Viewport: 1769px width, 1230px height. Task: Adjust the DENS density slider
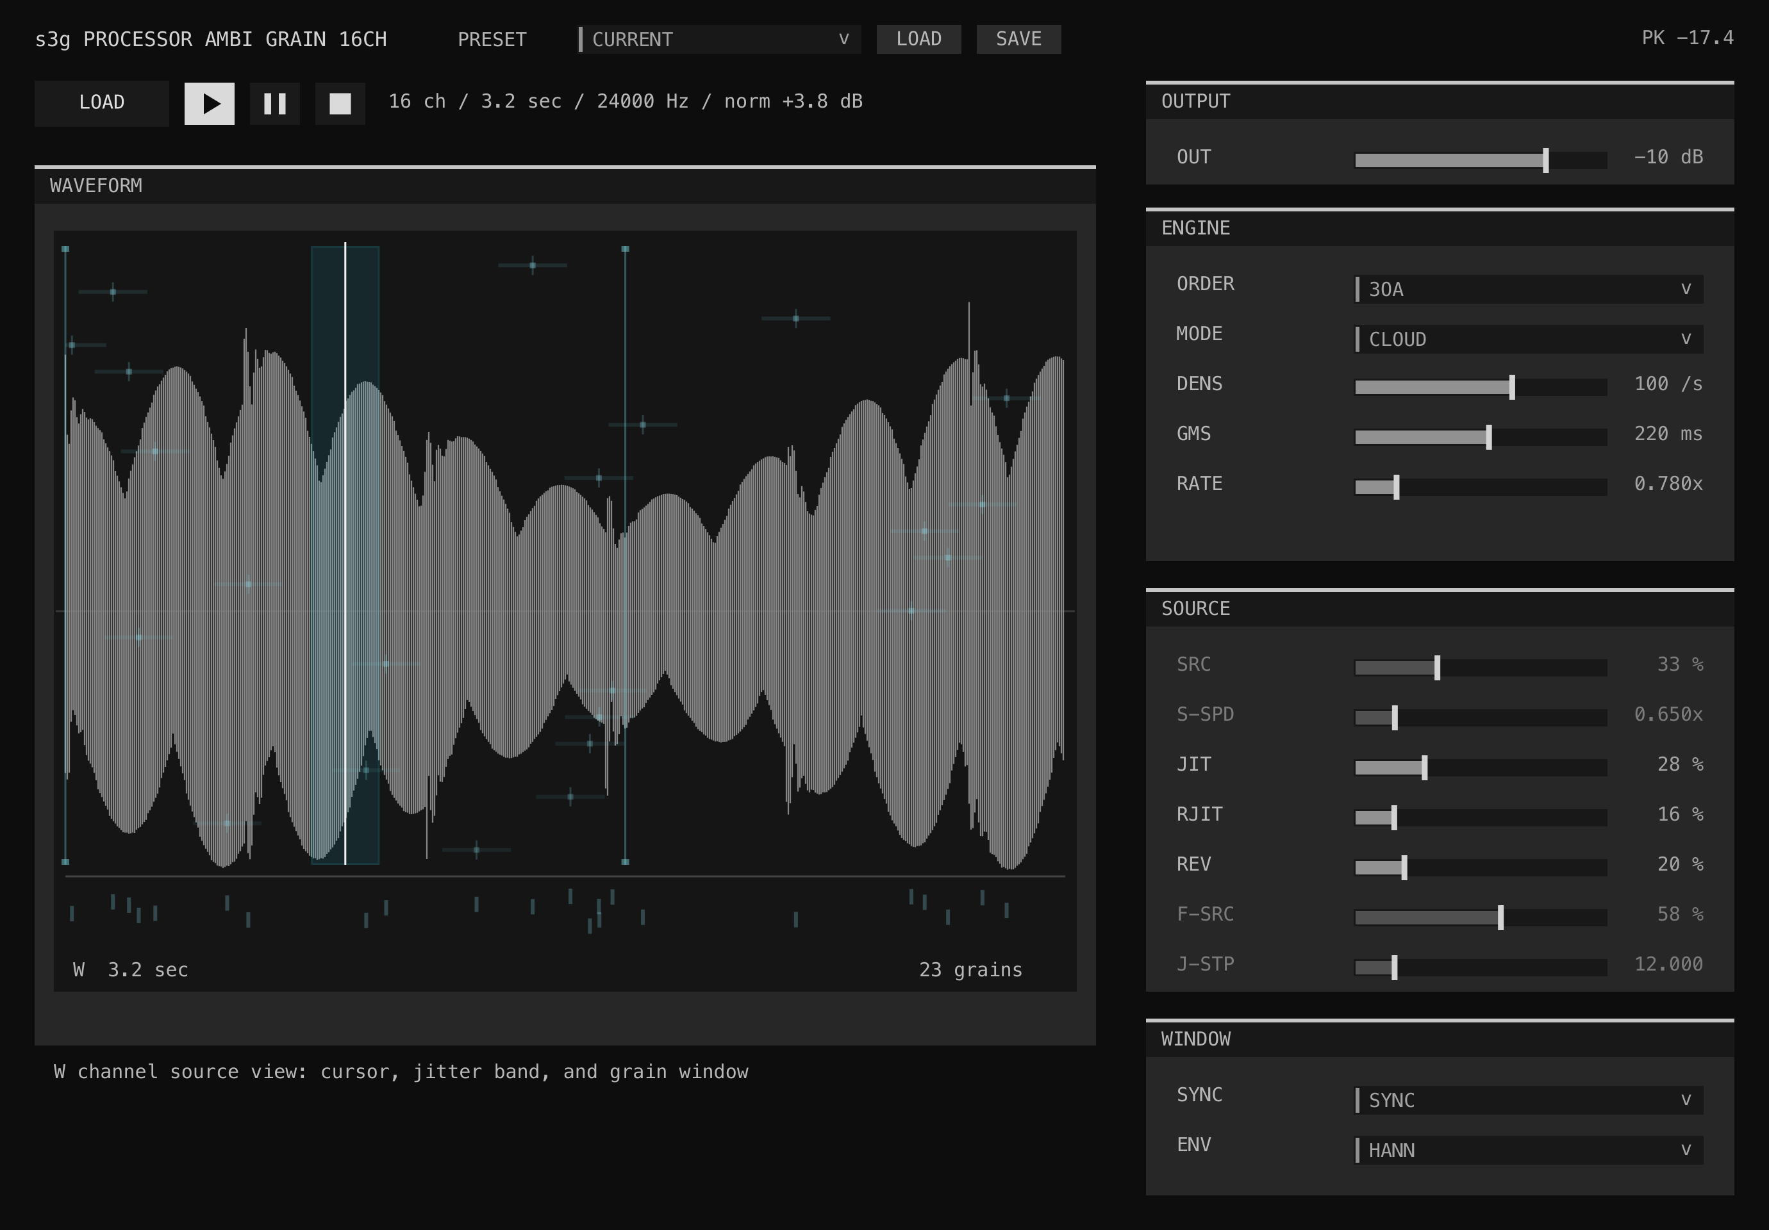1481,387
